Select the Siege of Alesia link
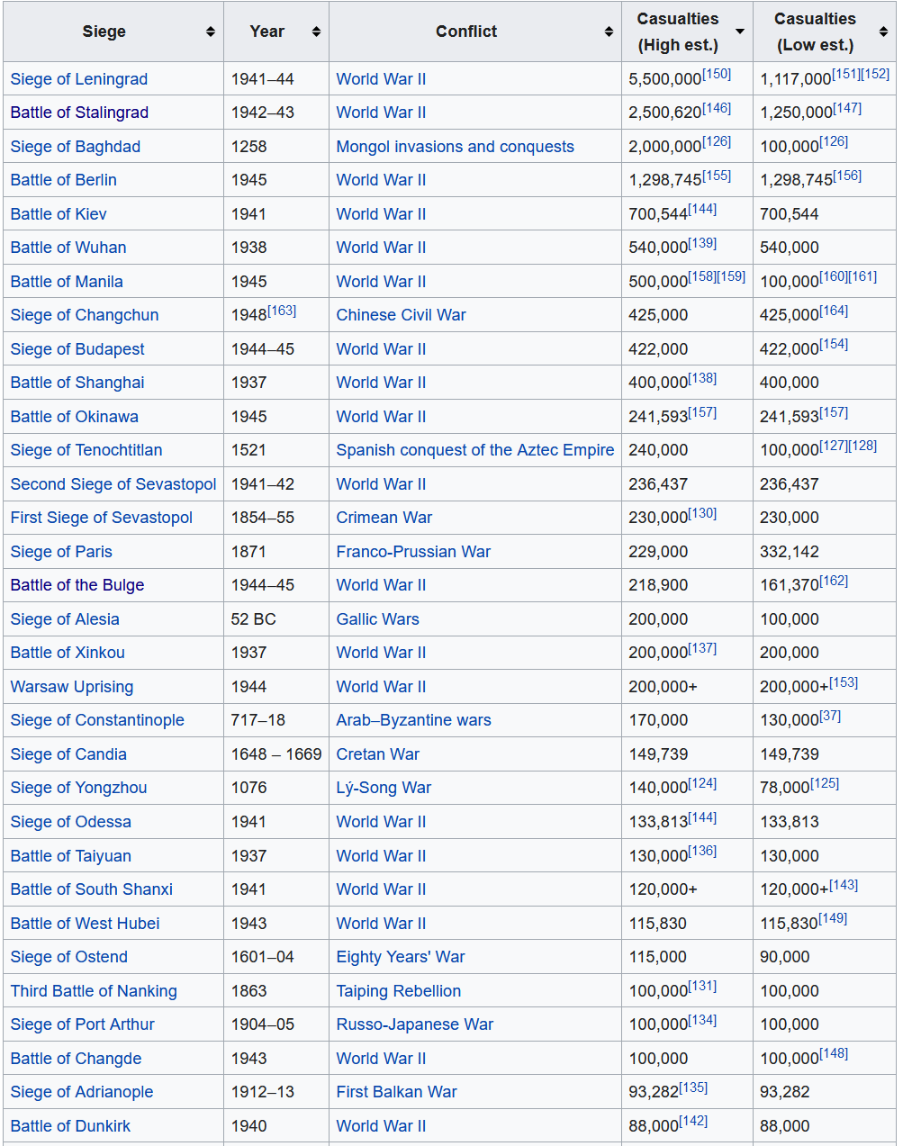Image resolution: width=903 pixels, height=1146 pixels. tap(65, 619)
